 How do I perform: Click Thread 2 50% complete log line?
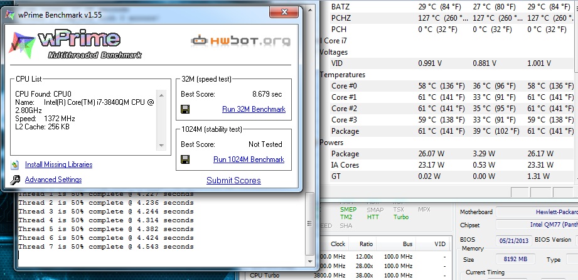point(106,203)
